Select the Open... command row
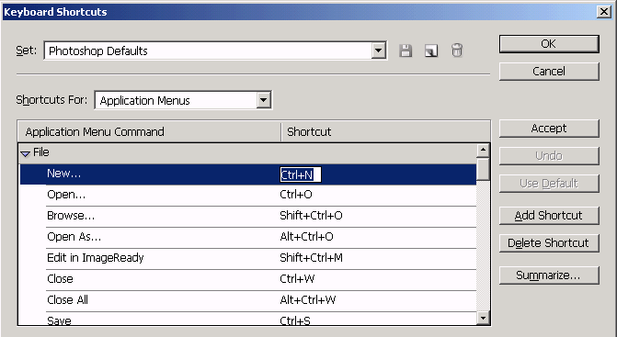The height and width of the screenshot is (337, 617). (x=248, y=195)
